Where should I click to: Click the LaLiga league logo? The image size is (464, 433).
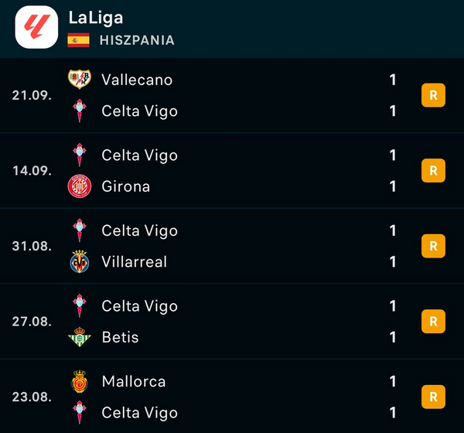point(36,27)
